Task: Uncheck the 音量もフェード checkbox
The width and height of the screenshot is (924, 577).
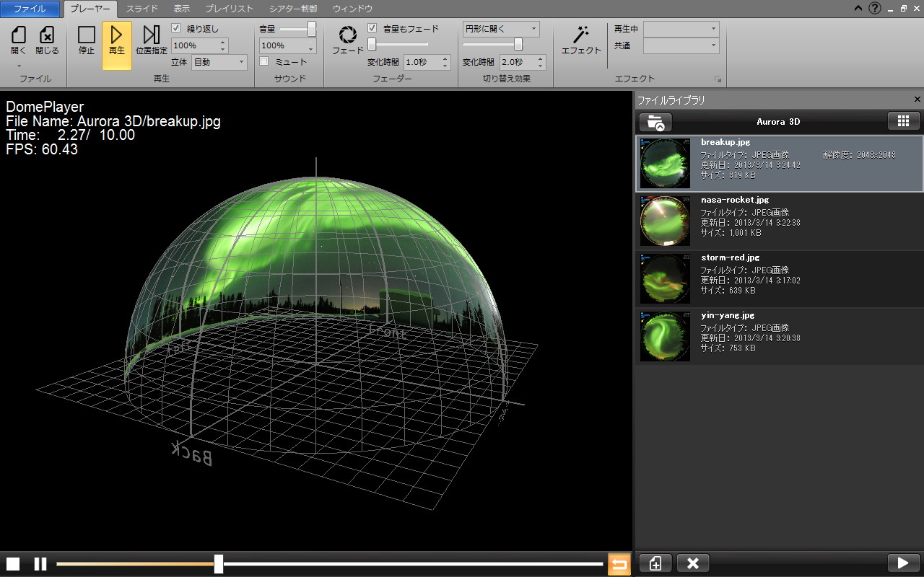Action: pyautogui.click(x=372, y=29)
